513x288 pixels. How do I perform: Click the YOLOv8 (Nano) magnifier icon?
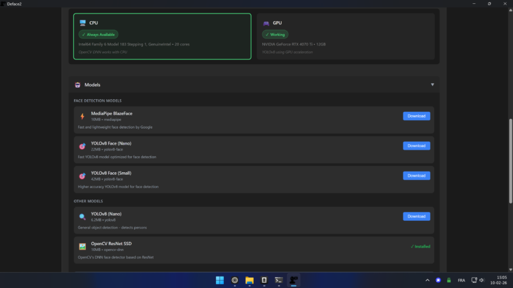(83, 216)
